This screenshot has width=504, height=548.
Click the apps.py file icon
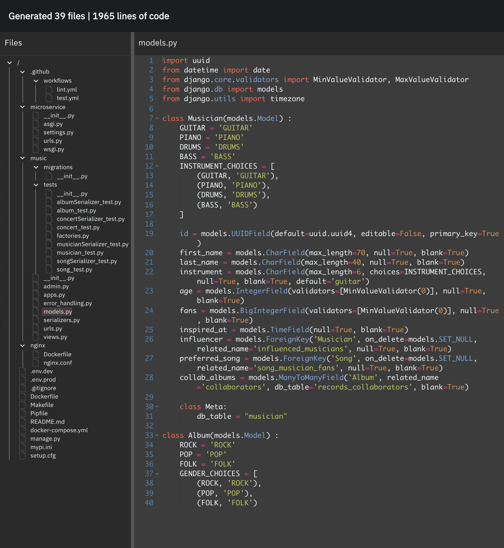(36, 295)
